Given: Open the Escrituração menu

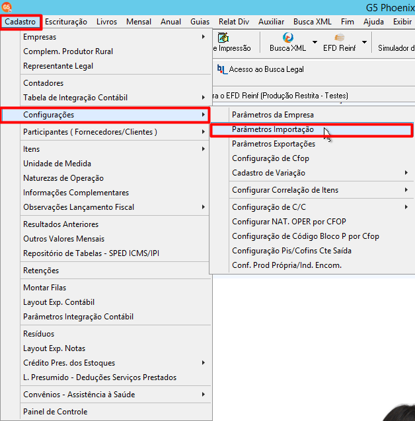Looking at the screenshot, I should point(66,22).
